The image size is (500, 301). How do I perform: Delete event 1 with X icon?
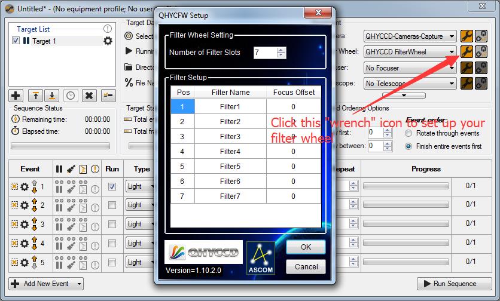(14, 186)
